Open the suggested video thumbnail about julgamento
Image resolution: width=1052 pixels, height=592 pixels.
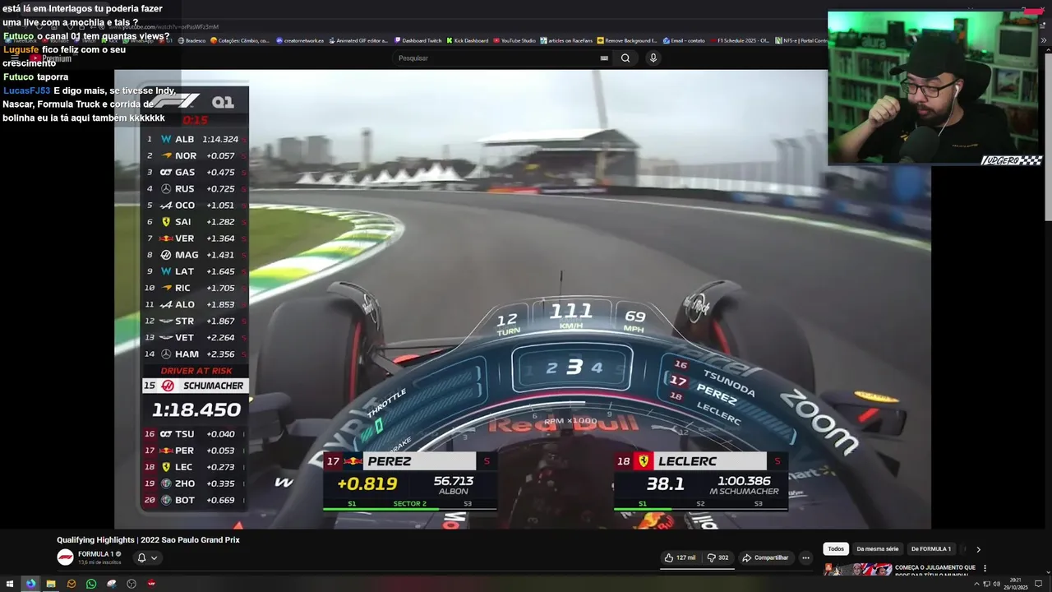click(857, 569)
